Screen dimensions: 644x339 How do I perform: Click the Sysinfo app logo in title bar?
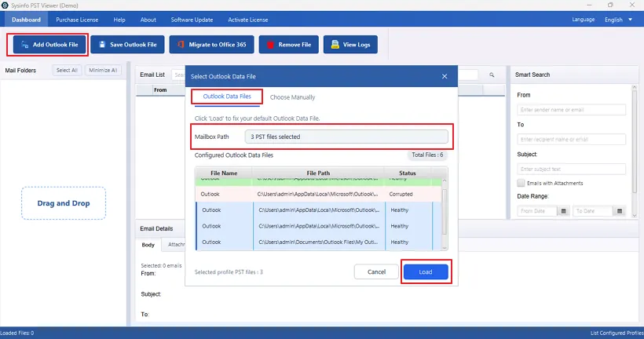click(5, 5)
